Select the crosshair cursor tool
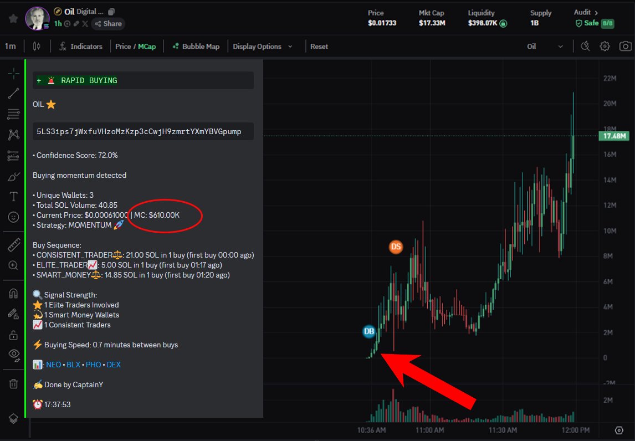Screen dimensions: 635x441 click(x=13, y=74)
